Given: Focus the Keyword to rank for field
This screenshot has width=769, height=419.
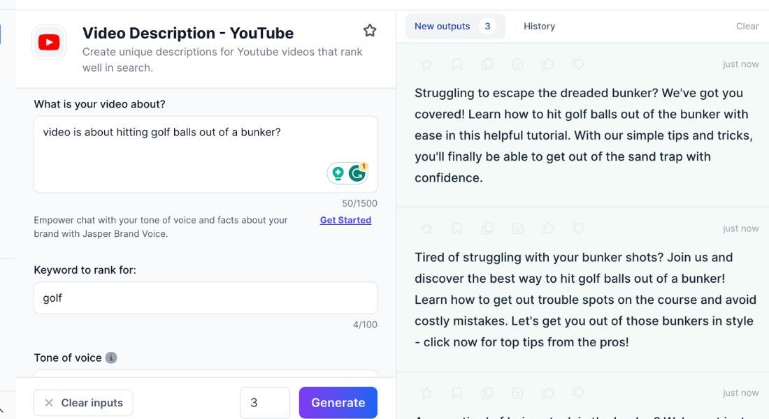Looking at the screenshot, I should [x=206, y=298].
